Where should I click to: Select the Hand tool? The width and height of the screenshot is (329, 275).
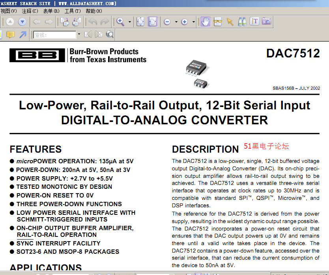pos(206,22)
